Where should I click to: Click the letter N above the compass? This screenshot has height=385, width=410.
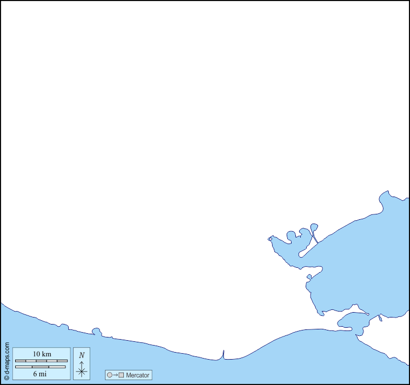point(82,355)
